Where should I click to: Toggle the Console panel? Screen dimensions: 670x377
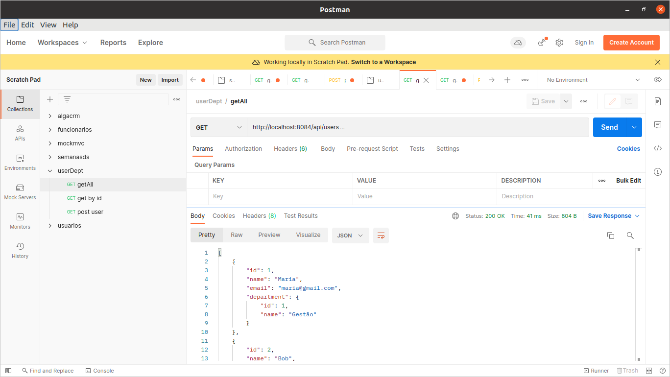coord(99,371)
